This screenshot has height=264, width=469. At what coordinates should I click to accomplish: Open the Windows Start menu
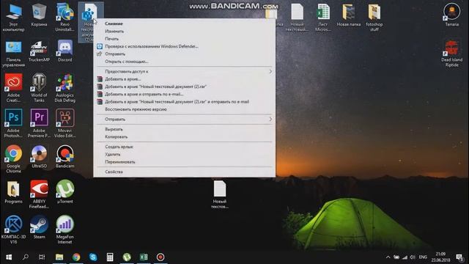point(9,257)
